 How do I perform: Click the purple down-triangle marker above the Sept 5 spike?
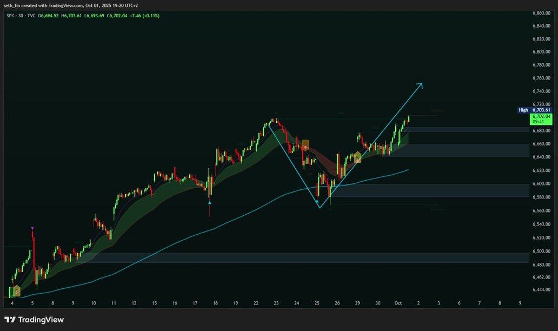pyautogui.click(x=32, y=229)
